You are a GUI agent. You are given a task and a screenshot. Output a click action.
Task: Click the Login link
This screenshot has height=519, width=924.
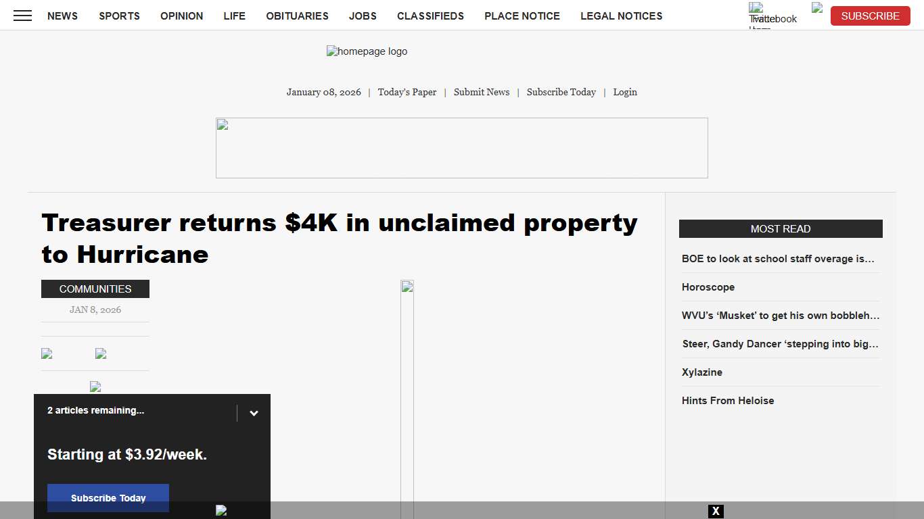pos(624,92)
